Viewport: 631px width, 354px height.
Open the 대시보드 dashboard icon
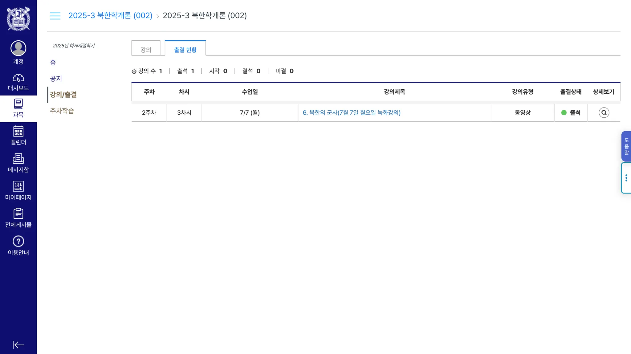point(18,78)
